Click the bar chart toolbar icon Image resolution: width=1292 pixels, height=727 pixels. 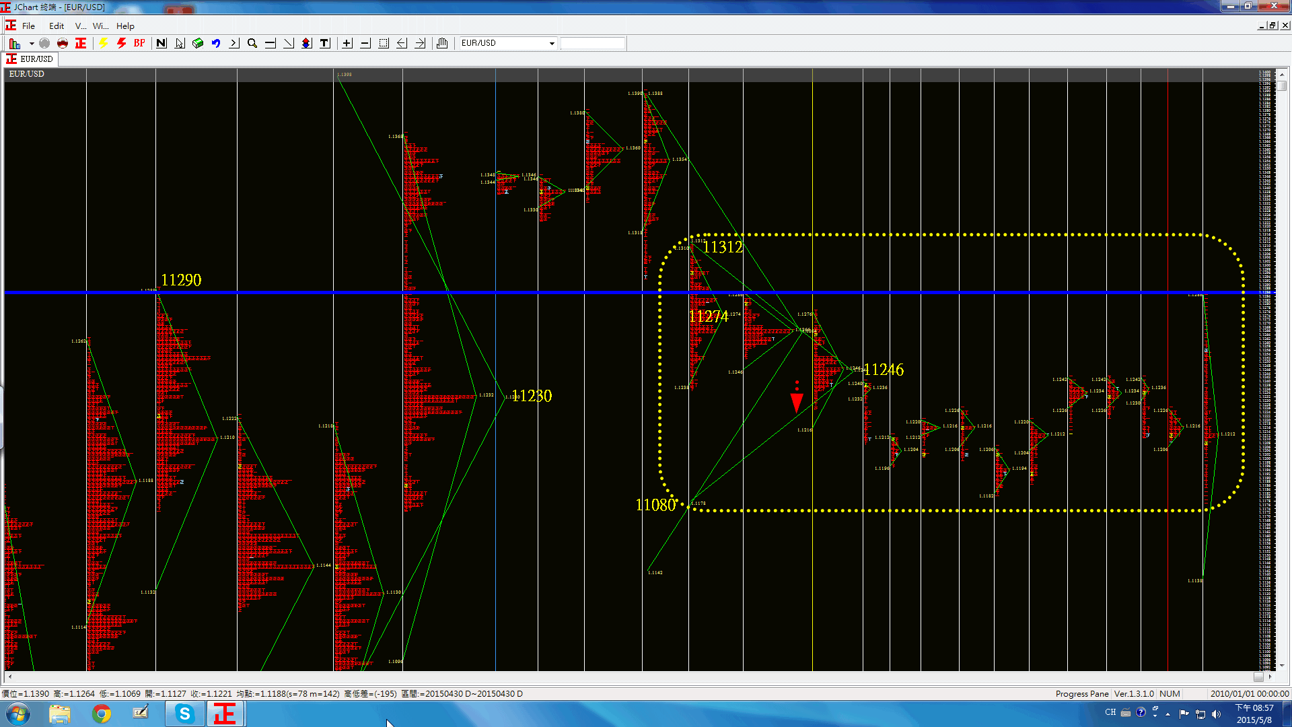[15, 43]
